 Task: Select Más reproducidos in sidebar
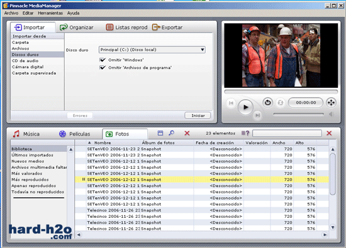(38, 180)
